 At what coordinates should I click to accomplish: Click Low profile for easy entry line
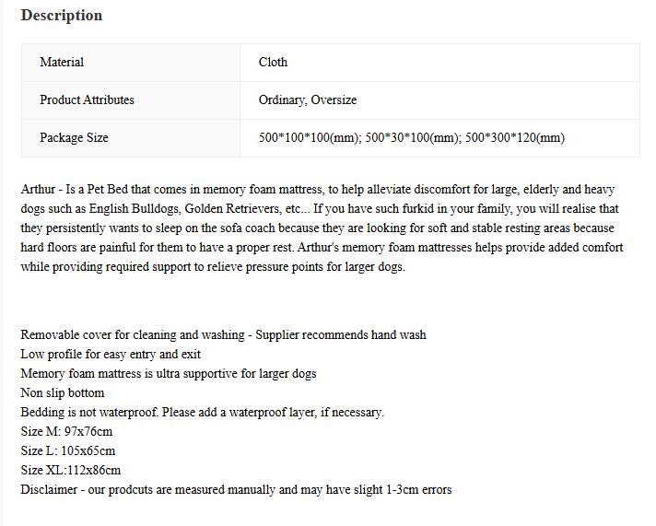111,354
